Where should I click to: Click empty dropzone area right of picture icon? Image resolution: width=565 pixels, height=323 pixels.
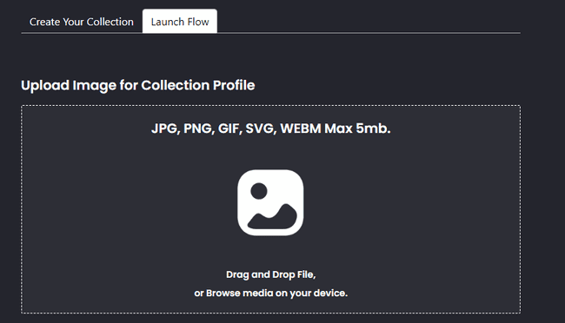coord(411,202)
